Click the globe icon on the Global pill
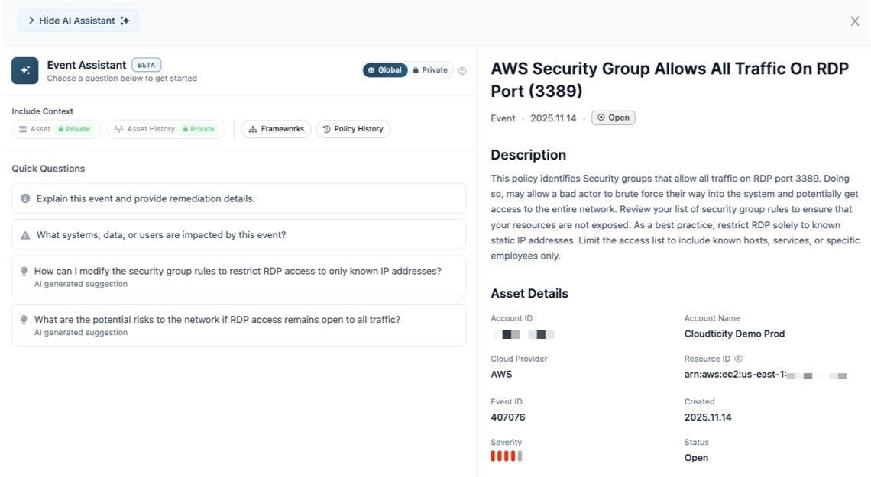 (x=372, y=69)
